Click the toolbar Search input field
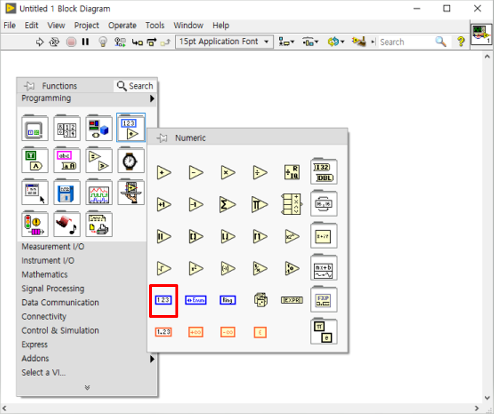The image size is (494, 414). tap(406, 42)
